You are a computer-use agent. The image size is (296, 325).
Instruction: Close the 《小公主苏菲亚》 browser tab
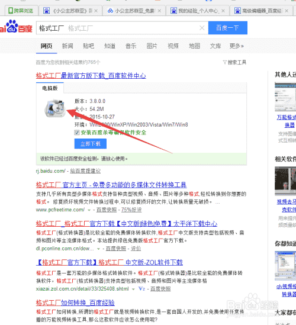click(96, 11)
